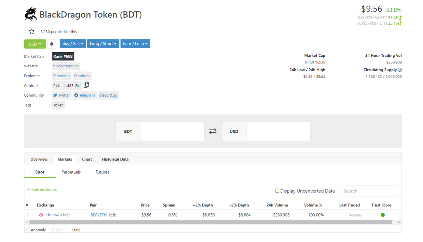Switch to the Futures sub-tab
The width and height of the screenshot is (423, 242).
tap(102, 172)
